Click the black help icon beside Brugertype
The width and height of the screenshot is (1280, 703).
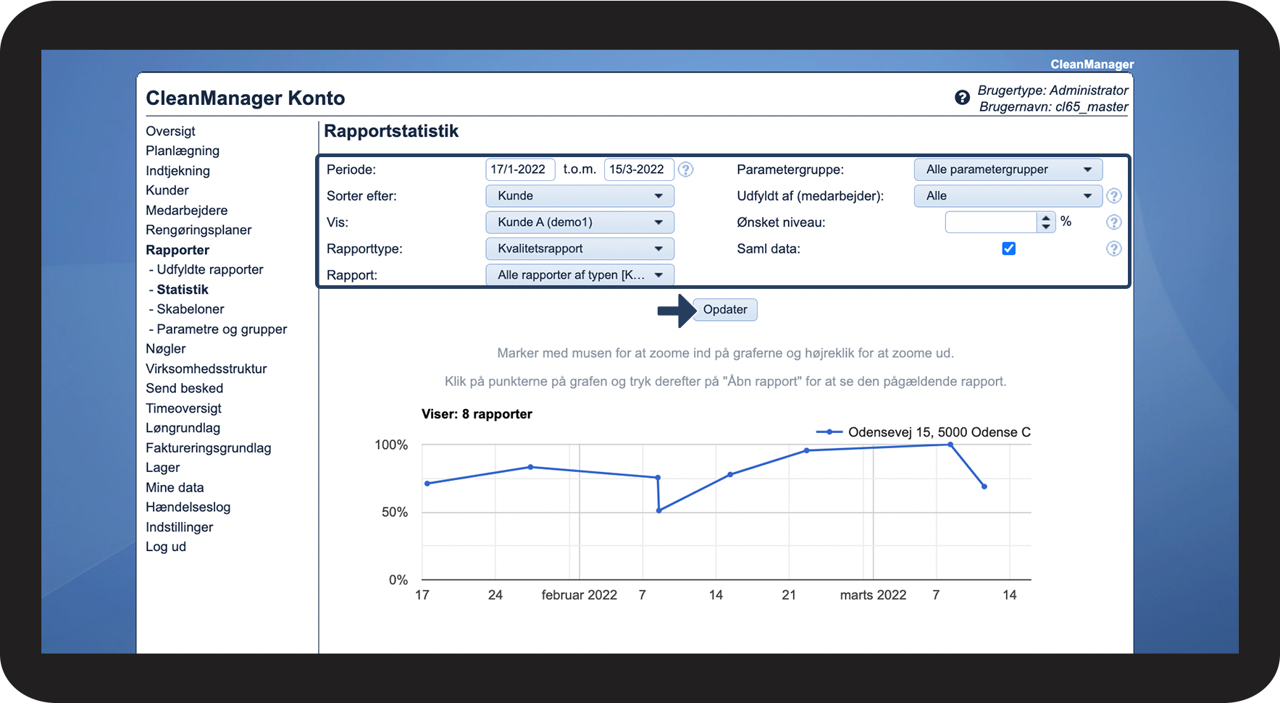point(962,98)
